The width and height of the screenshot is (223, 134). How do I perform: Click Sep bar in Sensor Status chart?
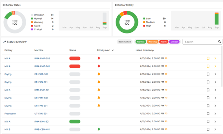point(104,18)
